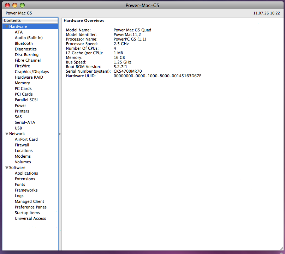Select ATA in the sidebar
The width and height of the screenshot is (285, 254).
[19, 32]
